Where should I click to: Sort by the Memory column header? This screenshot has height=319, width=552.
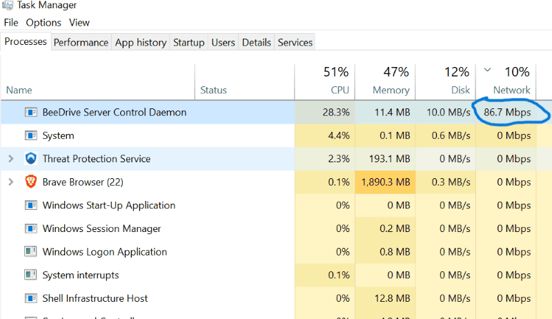click(385, 81)
